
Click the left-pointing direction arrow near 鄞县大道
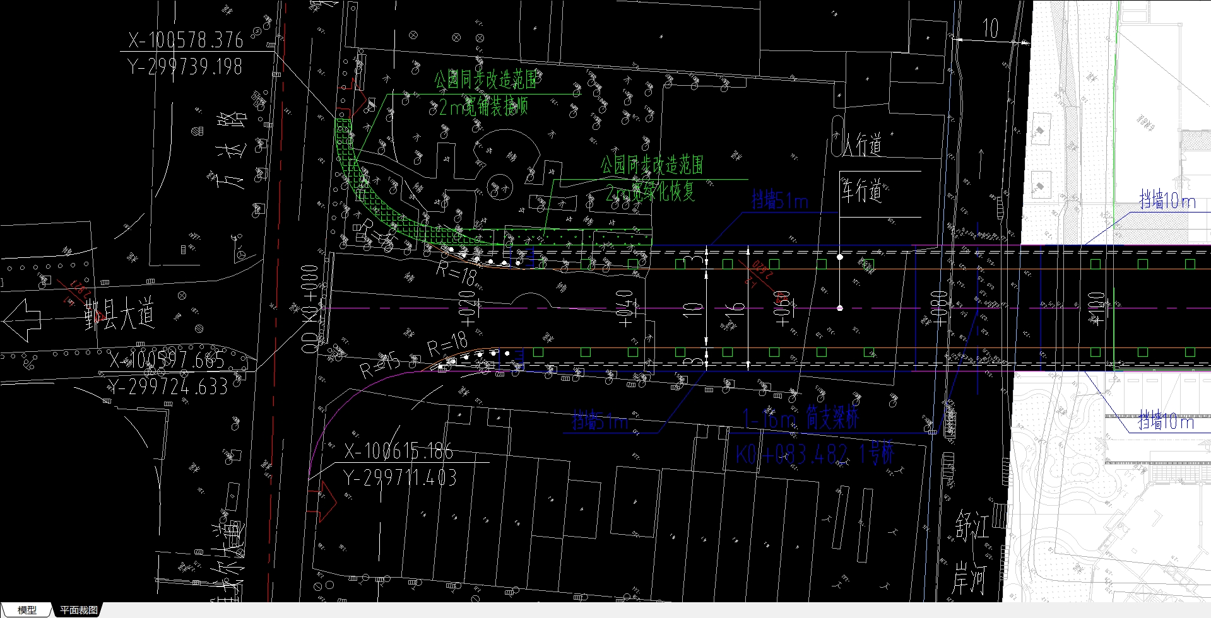pyautogui.click(x=23, y=320)
